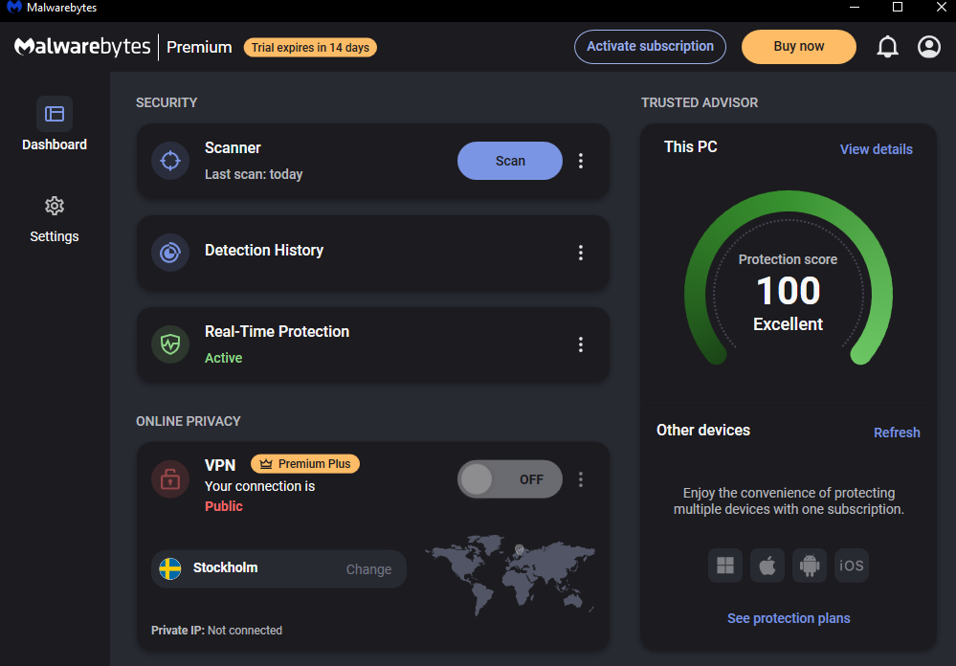Click the VPN unlocked padlock icon
956x666 pixels.
(x=170, y=479)
